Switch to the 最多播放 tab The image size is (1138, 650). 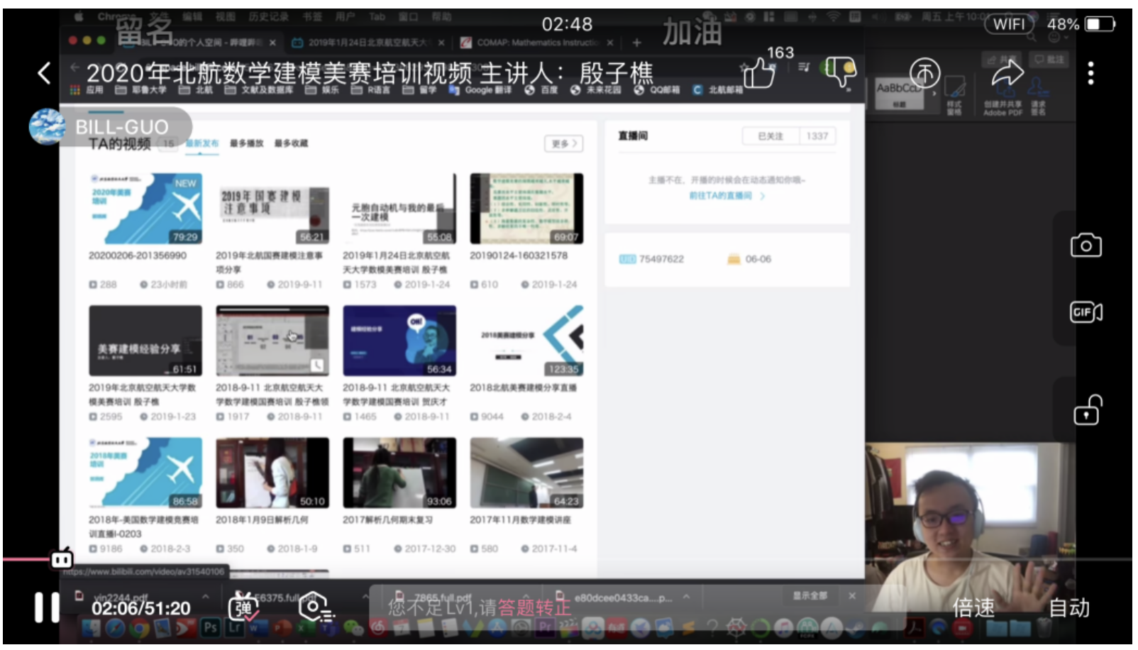[x=246, y=143]
